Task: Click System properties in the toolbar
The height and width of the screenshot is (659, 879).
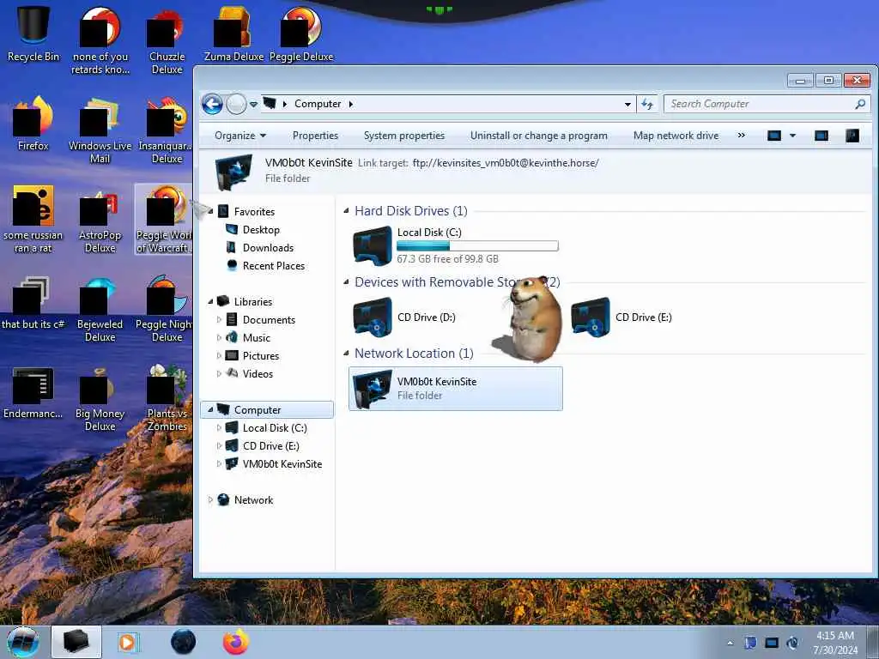Action: [404, 136]
